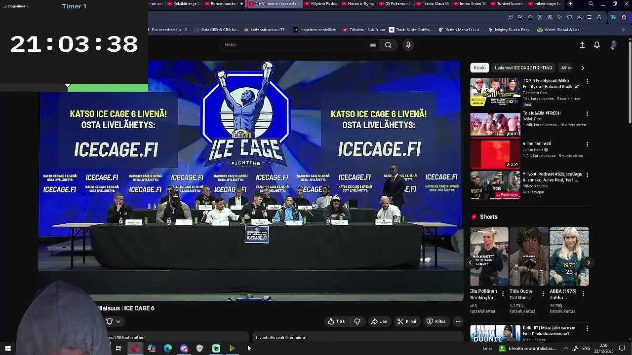Show previous Shorts with left arrow
The image size is (632, 355).
[470, 262]
